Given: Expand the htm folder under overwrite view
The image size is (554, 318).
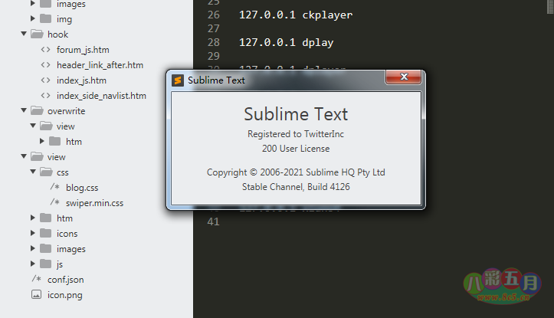Looking at the screenshot, I should 42,141.
